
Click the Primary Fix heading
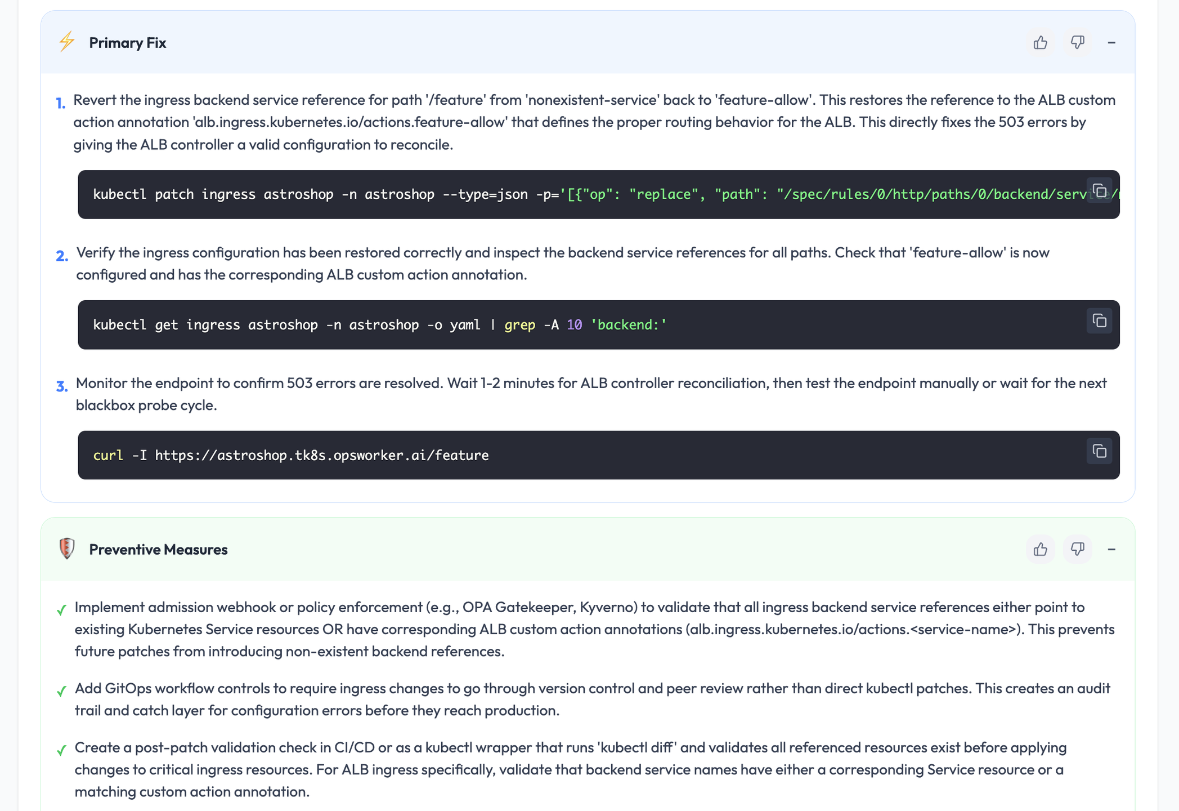coord(128,43)
